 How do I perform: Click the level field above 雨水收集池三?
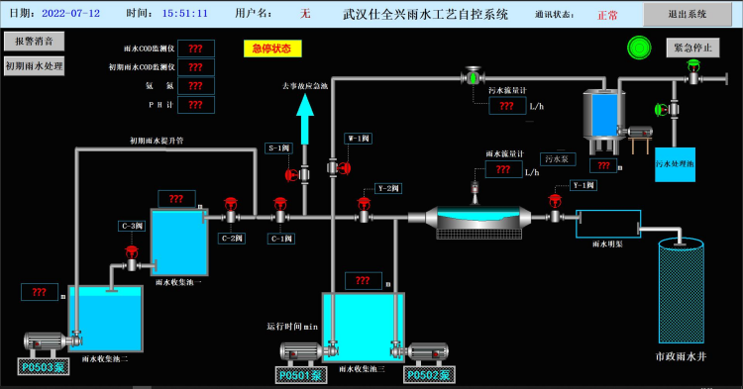(x=363, y=281)
